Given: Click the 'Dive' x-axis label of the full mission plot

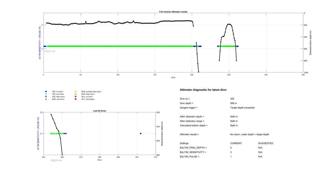Looking at the screenshot, I should pos(173,77).
